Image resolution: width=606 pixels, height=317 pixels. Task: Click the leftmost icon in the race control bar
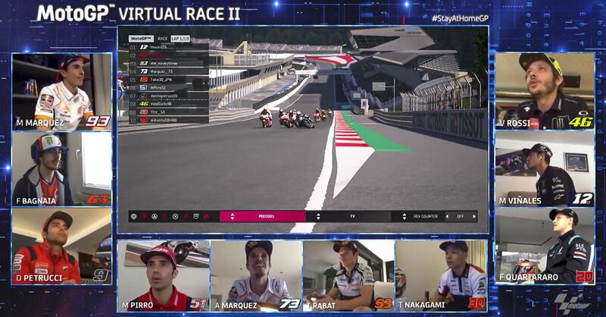[x=134, y=216]
